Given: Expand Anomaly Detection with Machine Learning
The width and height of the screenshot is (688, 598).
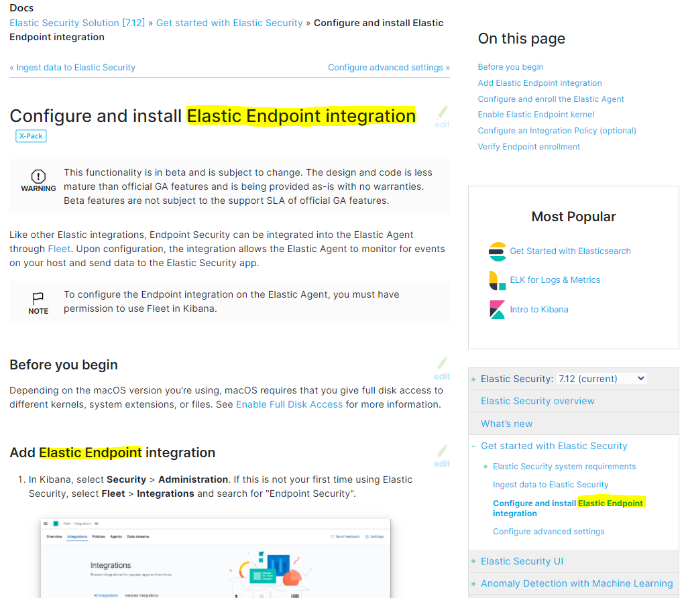Looking at the screenshot, I should point(473,584).
